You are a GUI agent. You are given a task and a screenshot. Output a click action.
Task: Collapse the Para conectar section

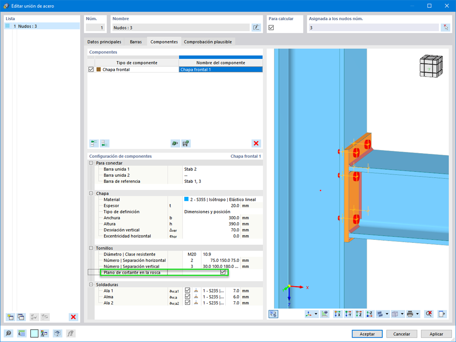[91, 163]
